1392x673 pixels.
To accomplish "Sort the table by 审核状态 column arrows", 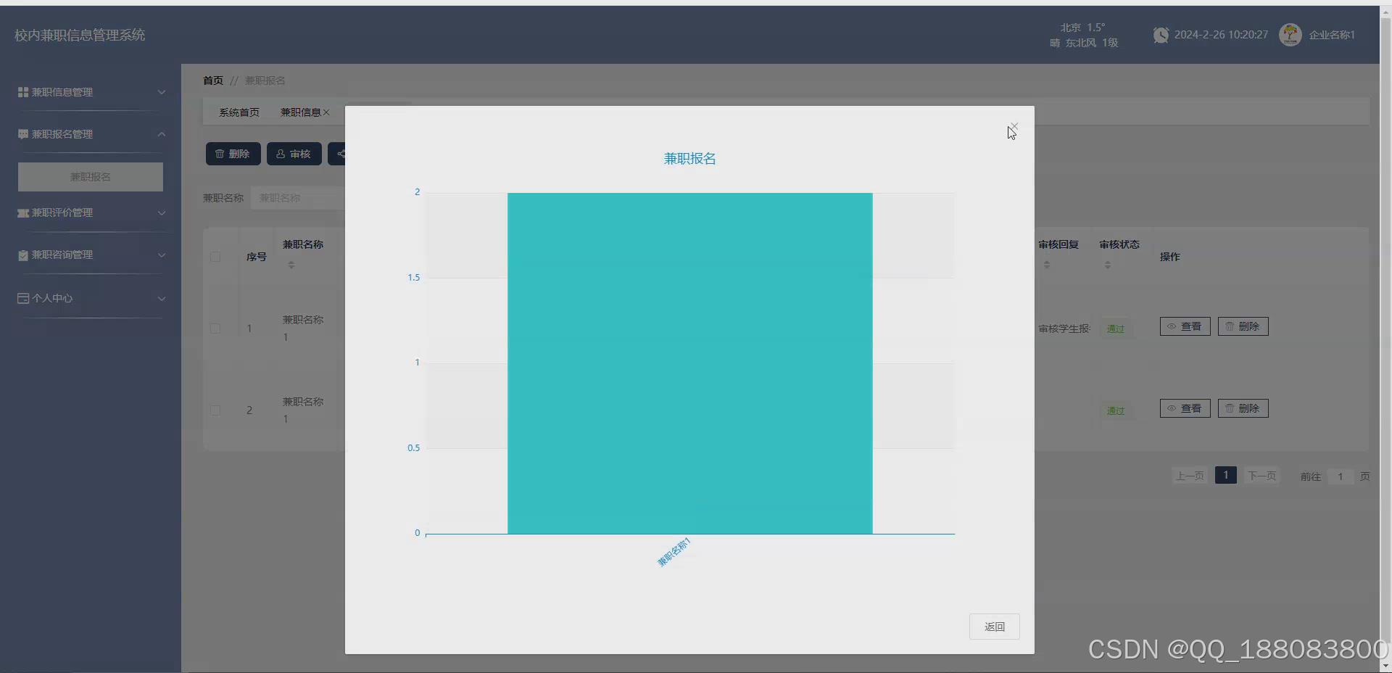I will (1108, 264).
